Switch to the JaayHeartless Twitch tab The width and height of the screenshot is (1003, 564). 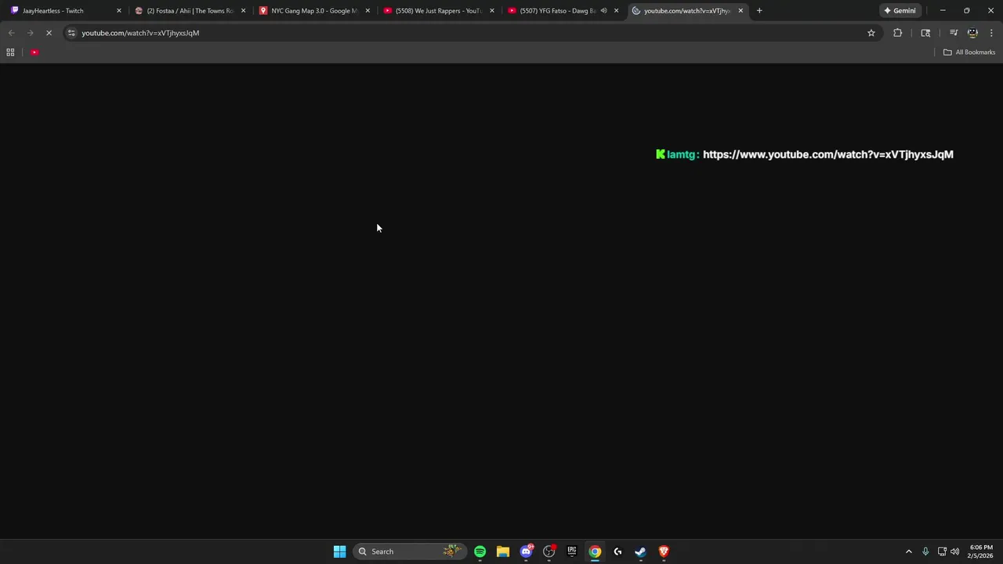(66, 11)
